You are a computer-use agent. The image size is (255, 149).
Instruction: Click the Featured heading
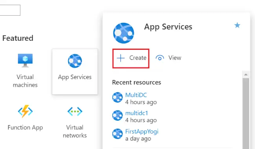click(x=18, y=38)
